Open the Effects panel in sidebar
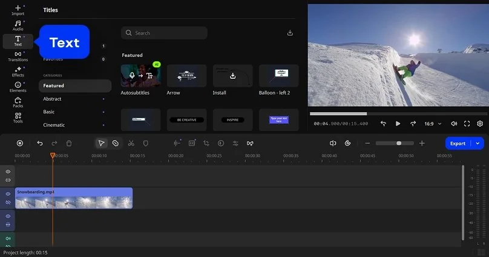This screenshot has width=489, height=257. pyautogui.click(x=18, y=72)
